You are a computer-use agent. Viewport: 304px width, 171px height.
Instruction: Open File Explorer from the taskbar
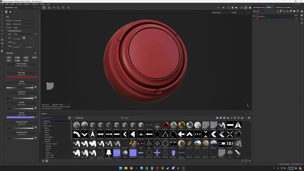click(126, 168)
